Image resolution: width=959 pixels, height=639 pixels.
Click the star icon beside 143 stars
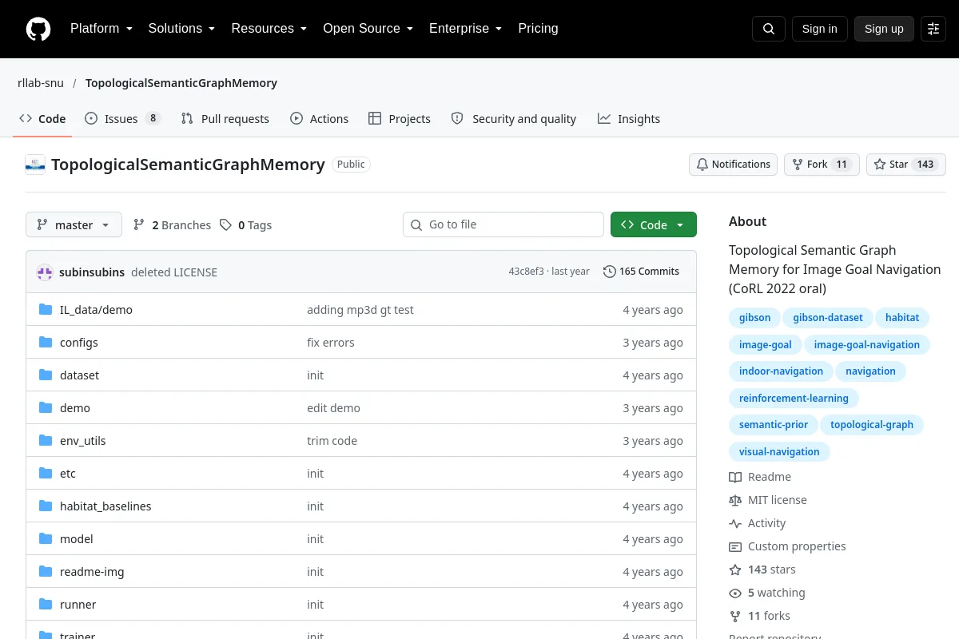[735, 570]
